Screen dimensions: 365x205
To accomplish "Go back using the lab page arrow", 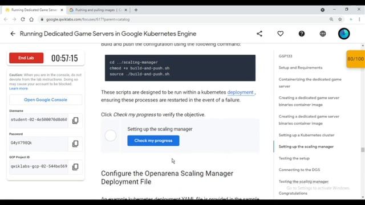I will tap(13, 34).
